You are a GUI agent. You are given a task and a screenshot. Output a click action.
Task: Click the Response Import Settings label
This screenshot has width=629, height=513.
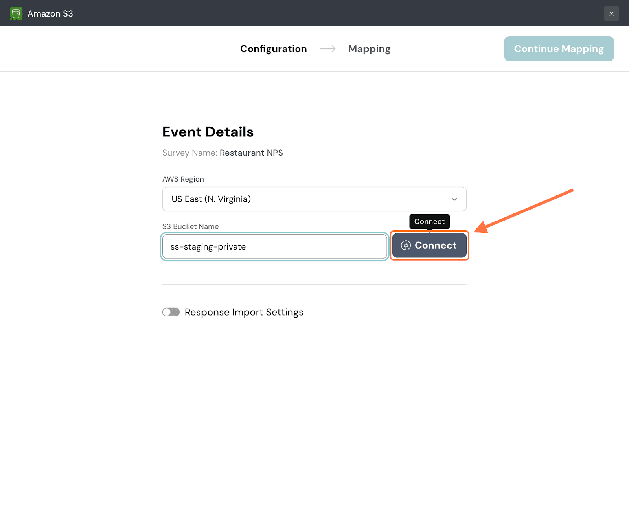click(x=244, y=312)
